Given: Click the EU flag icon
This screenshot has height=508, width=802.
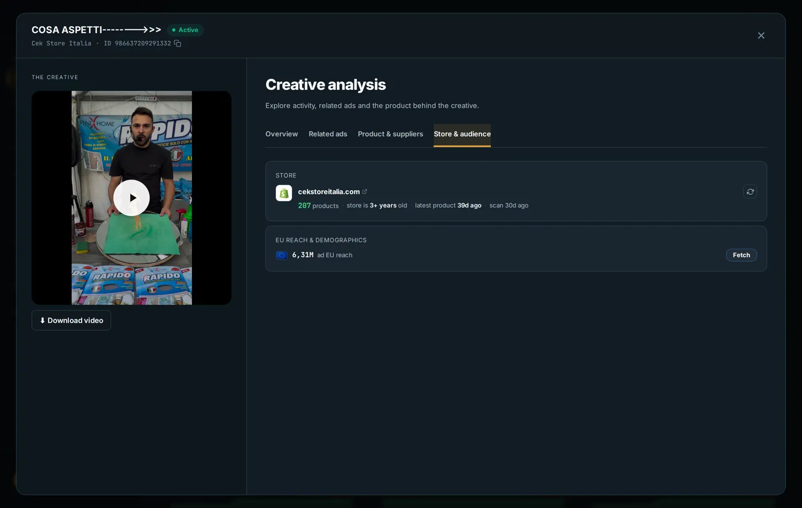Looking at the screenshot, I should coord(282,255).
